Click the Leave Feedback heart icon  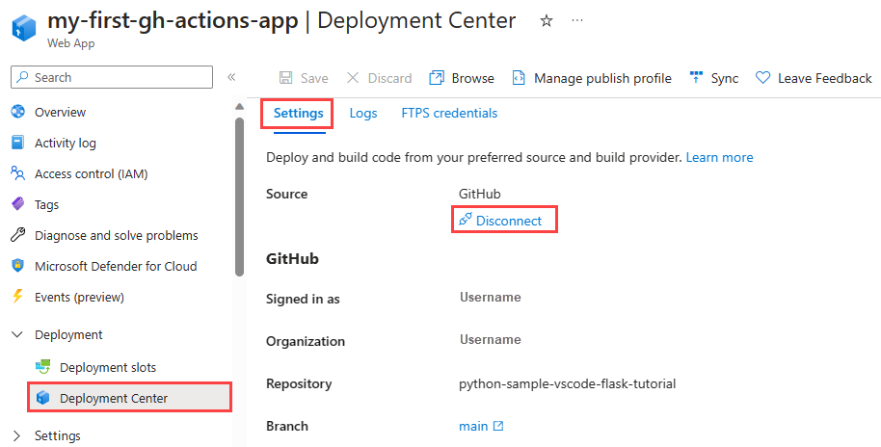coord(762,78)
